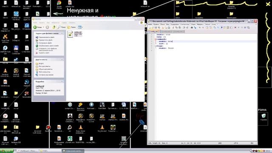Click the Cut scissors icon in Notepad++
Image resolution: width=272 pixels, height=153 pixels.
click(173, 28)
